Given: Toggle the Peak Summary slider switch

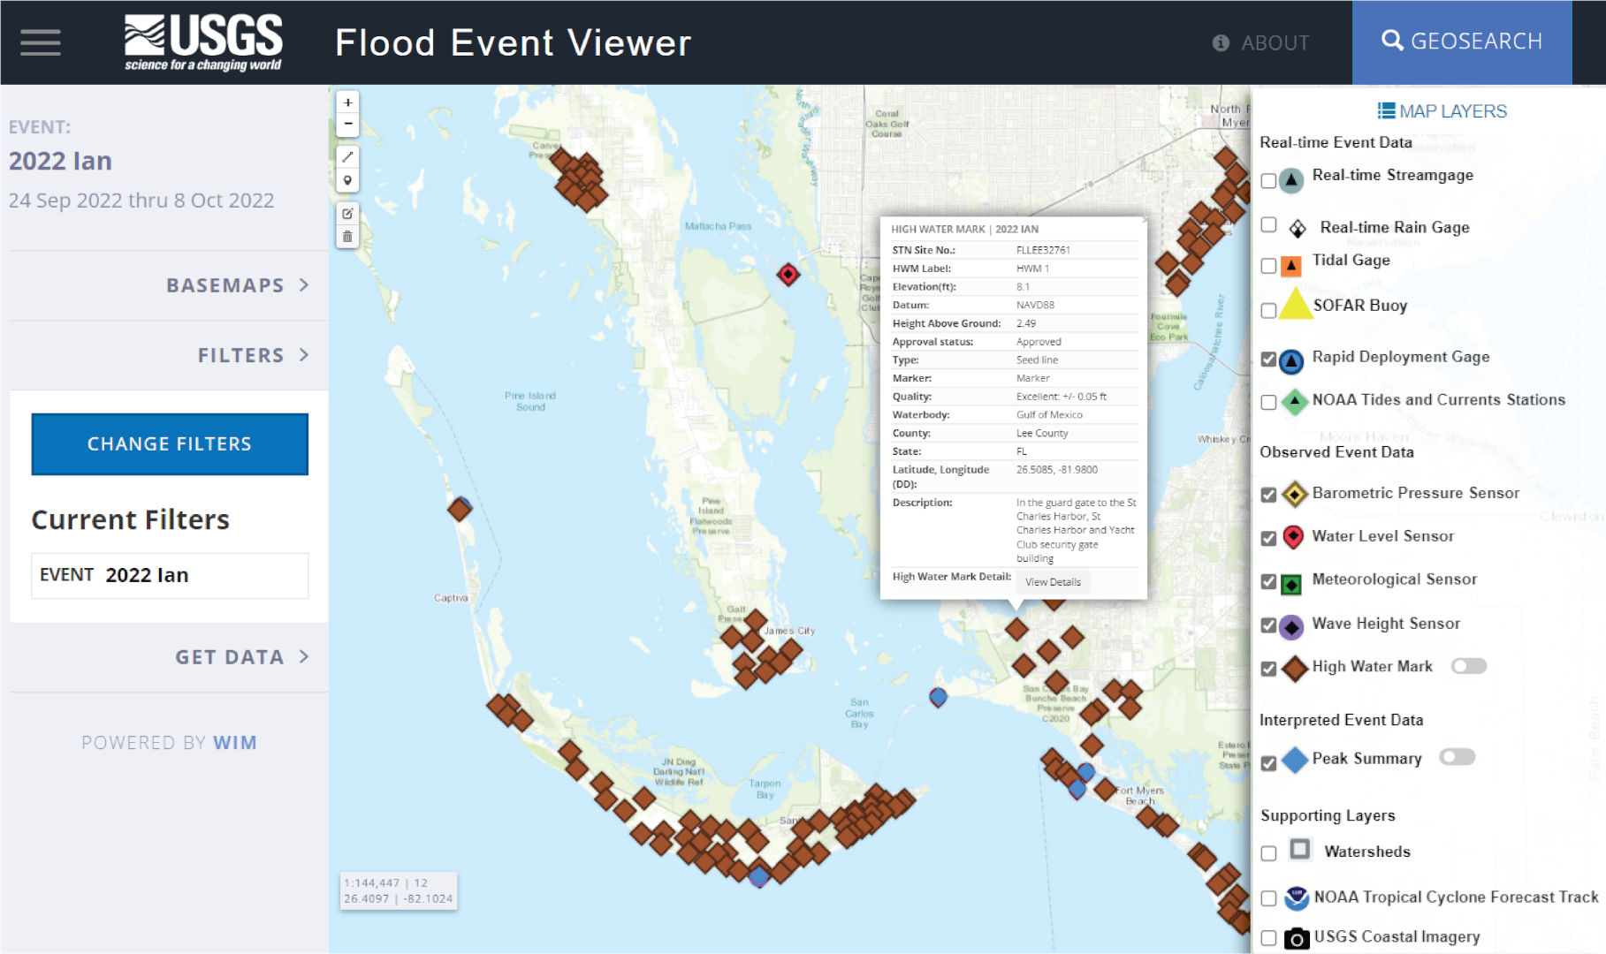Looking at the screenshot, I should (1457, 757).
